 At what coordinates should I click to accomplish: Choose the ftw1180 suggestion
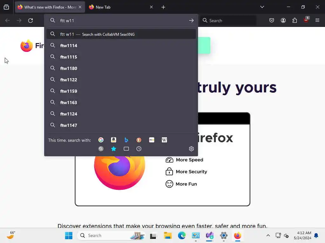point(121,68)
